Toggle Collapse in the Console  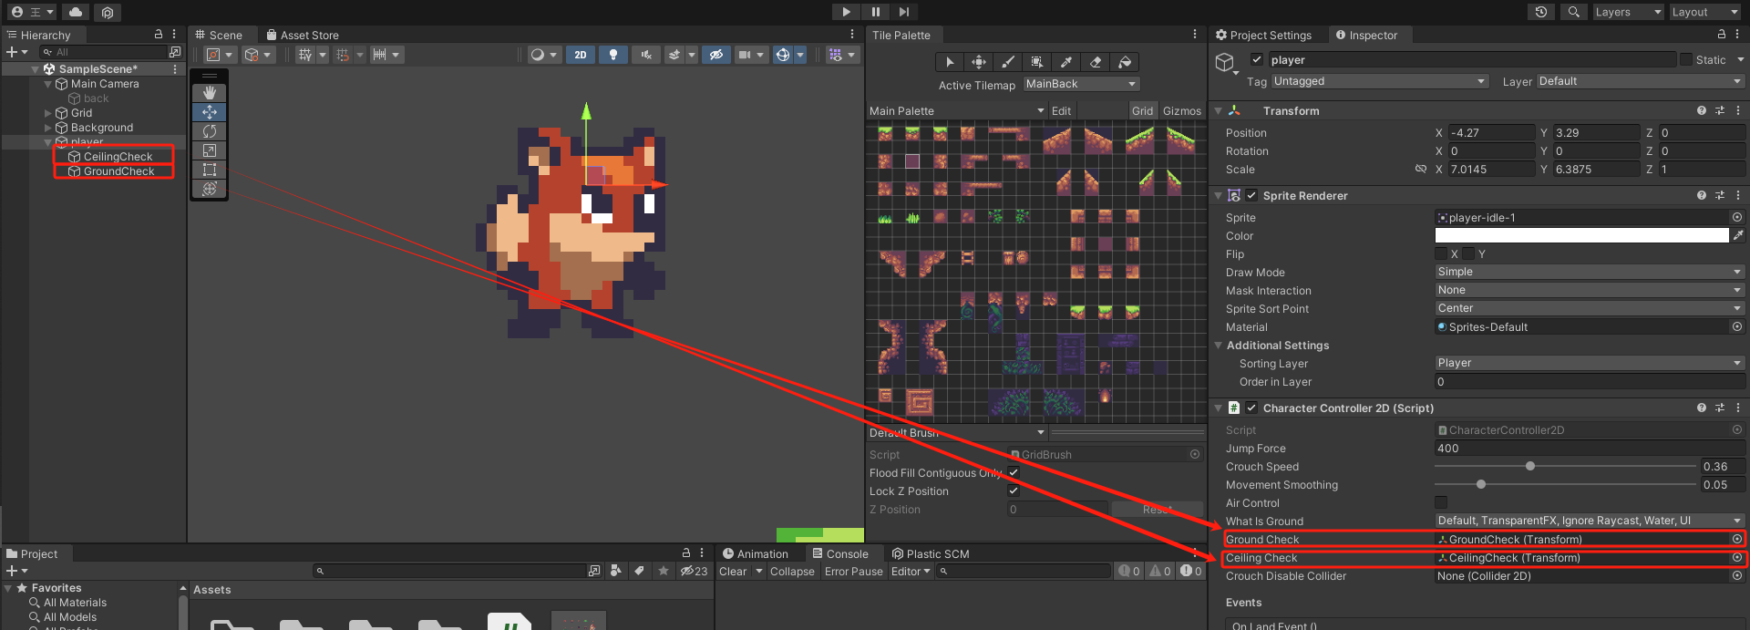click(x=792, y=572)
